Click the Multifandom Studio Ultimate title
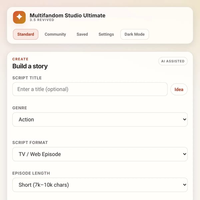The width and height of the screenshot is (200, 200). pyautogui.click(x=67, y=15)
